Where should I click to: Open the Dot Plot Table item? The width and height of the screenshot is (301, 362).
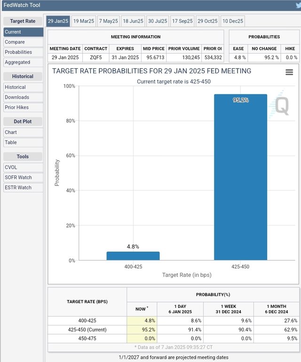pos(24,142)
